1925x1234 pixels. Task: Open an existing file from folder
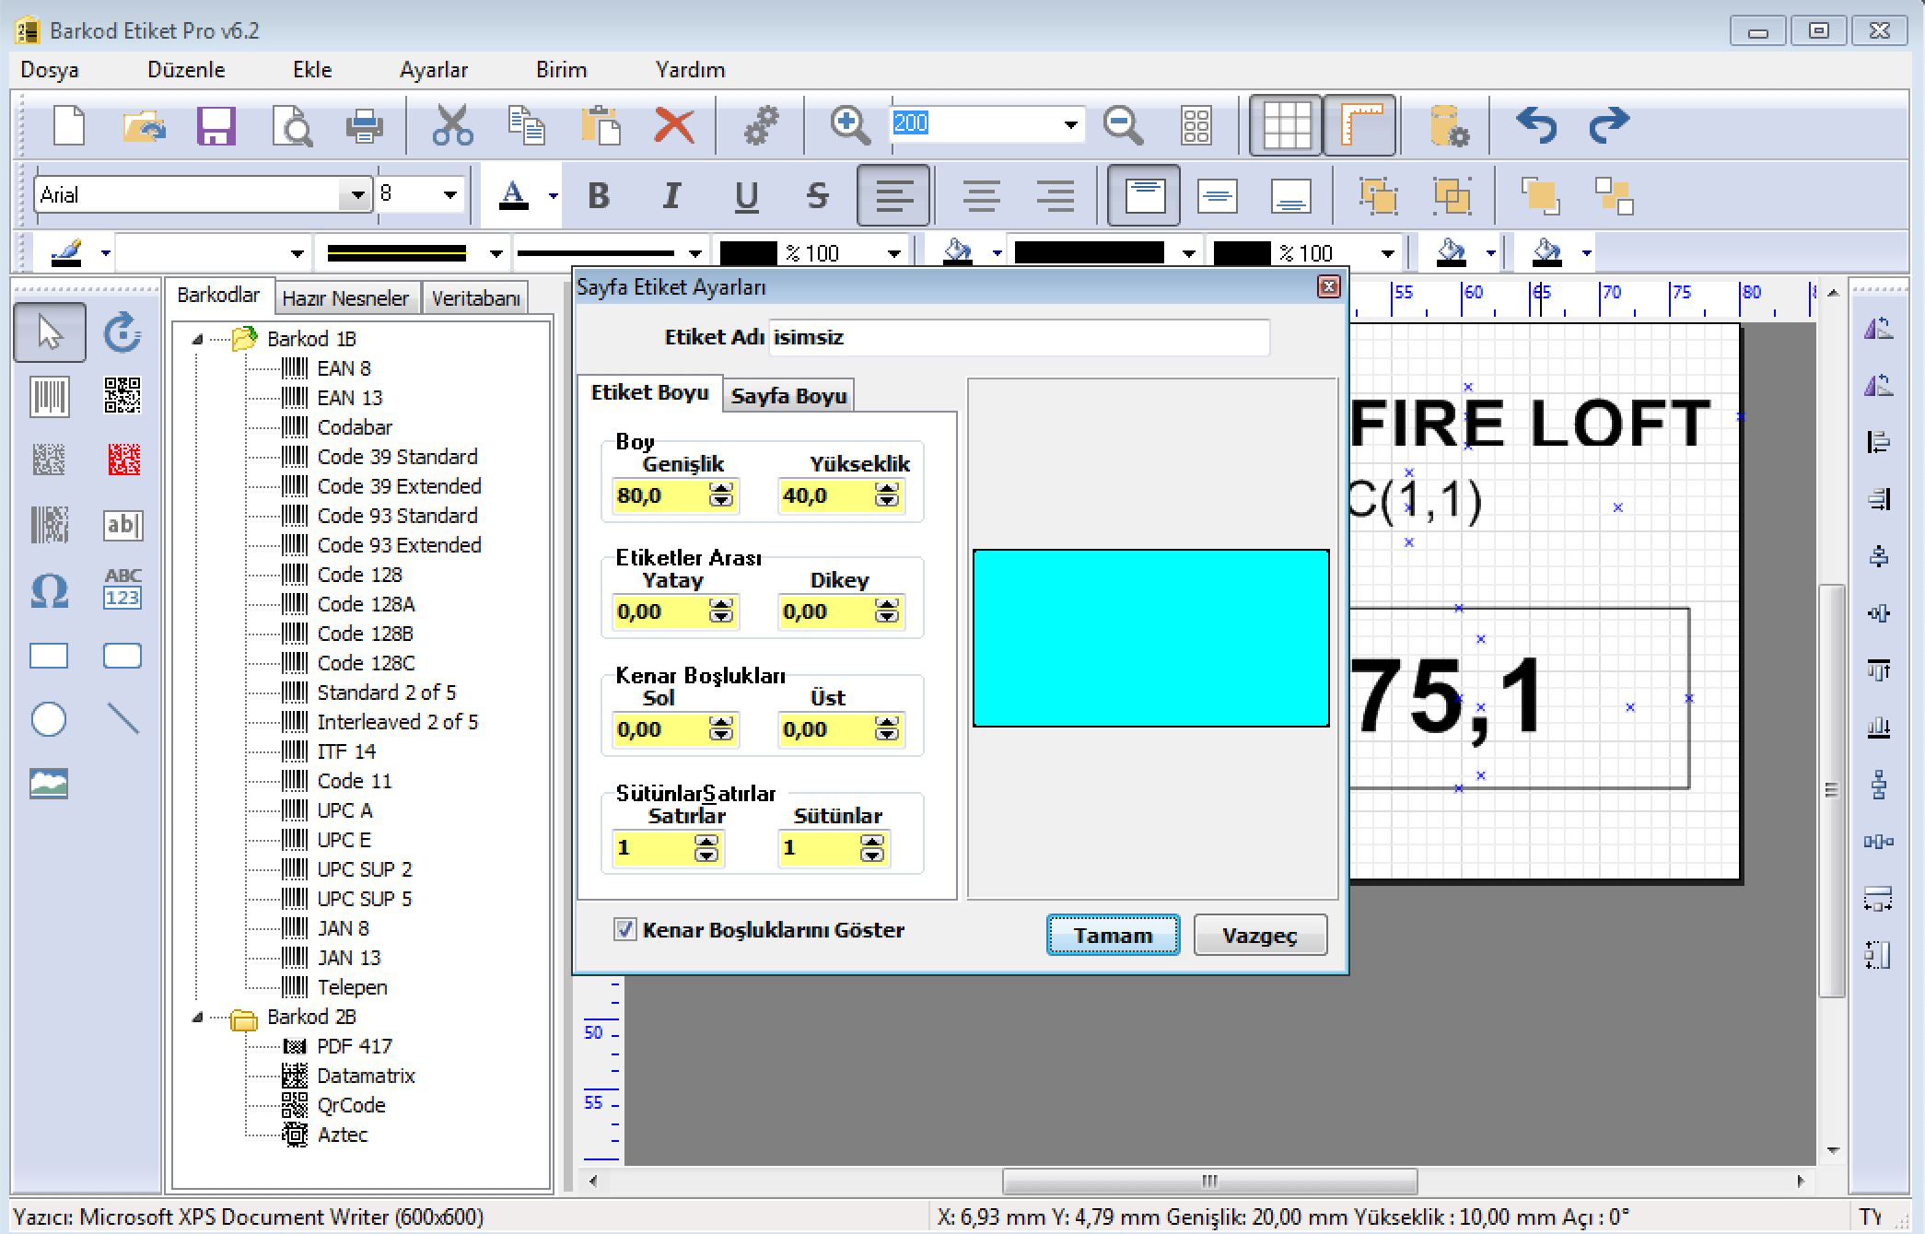click(x=143, y=125)
